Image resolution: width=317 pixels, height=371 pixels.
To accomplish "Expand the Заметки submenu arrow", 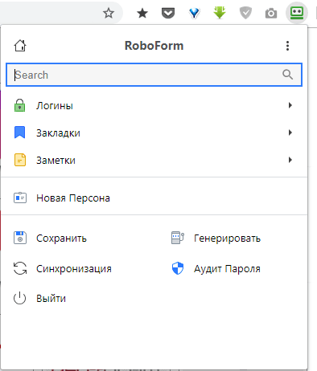I will coord(290,160).
